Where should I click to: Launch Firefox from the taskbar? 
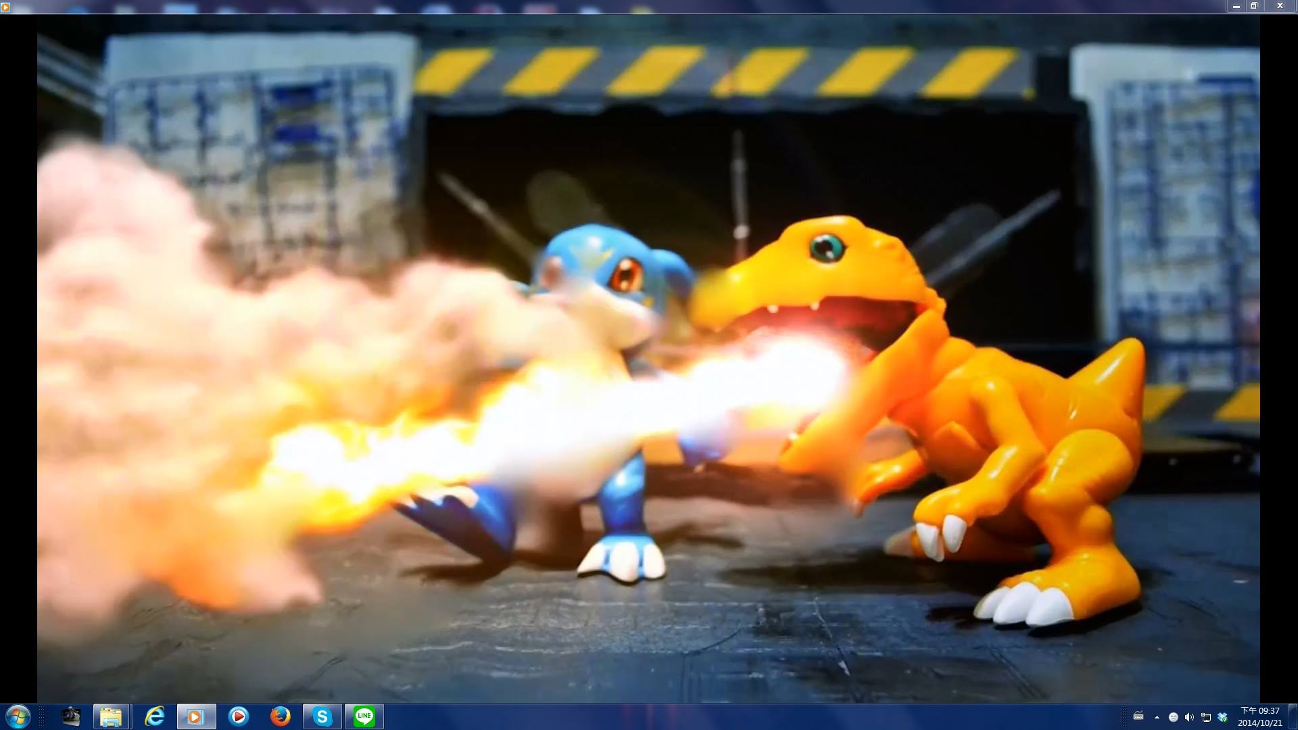point(280,716)
